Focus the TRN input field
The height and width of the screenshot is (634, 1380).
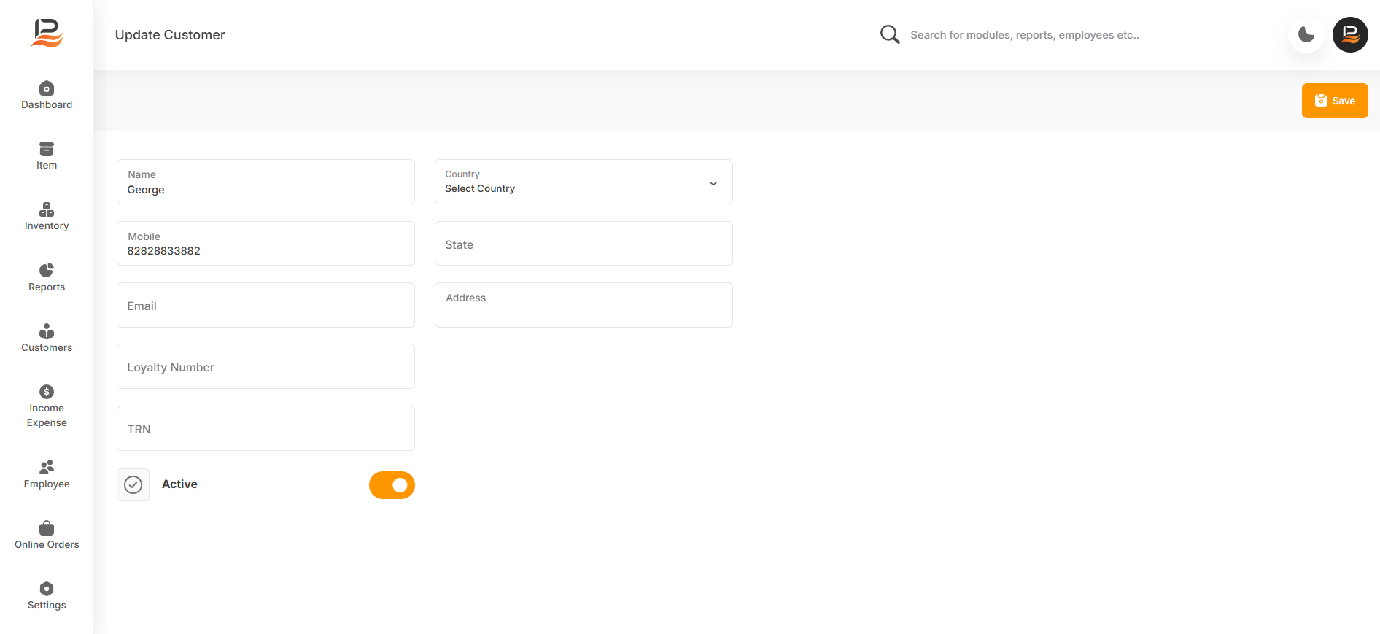click(265, 428)
